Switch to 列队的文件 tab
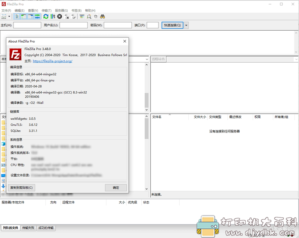299x238 pixels. tap(10, 228)
